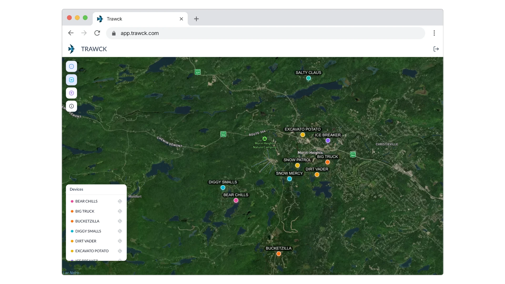
Task: Click the navigate icon beside EXCAVATO POTATO
Action: pos(120,251)
